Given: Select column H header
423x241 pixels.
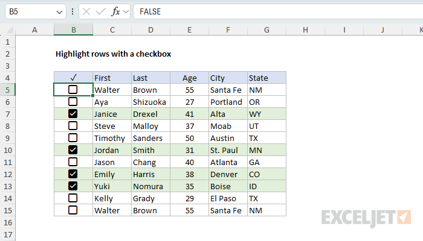Looking at the screenshot, I should 305,30.
